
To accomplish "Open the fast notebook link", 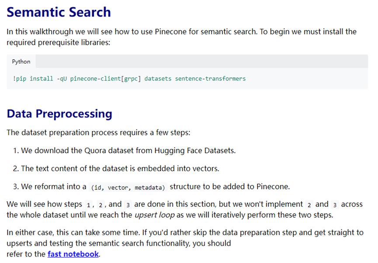I will (73, 254).
